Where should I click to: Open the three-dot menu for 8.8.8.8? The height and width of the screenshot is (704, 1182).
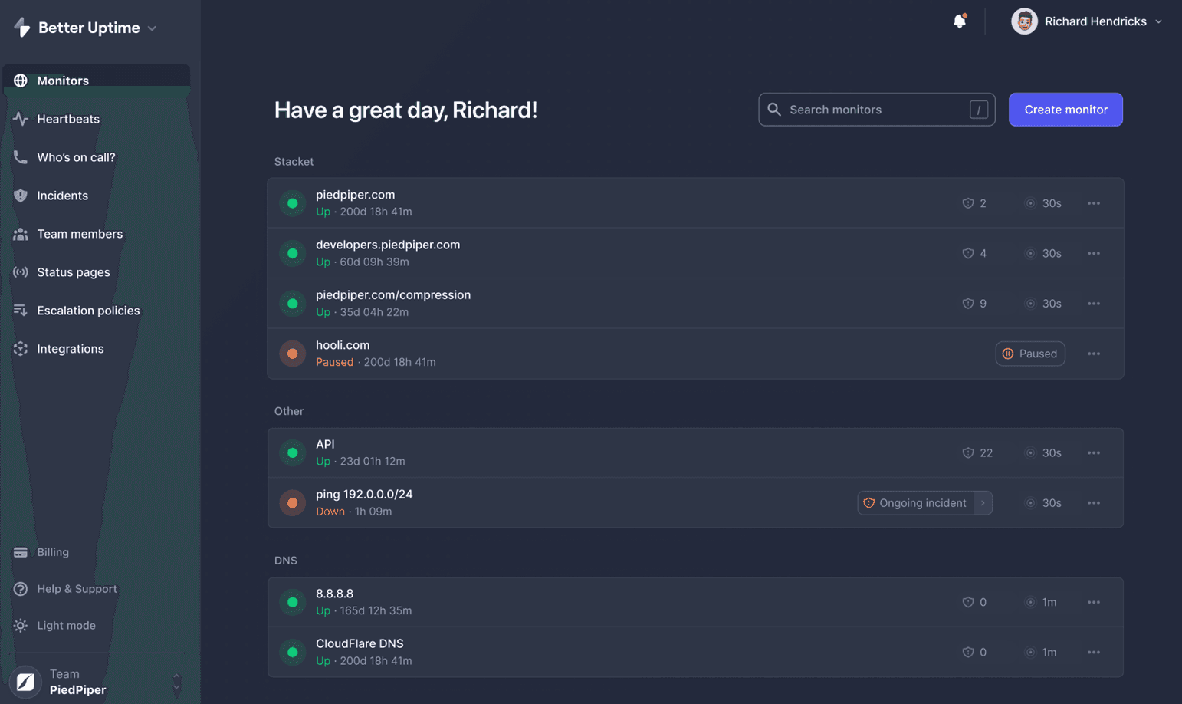(1094, 602)
